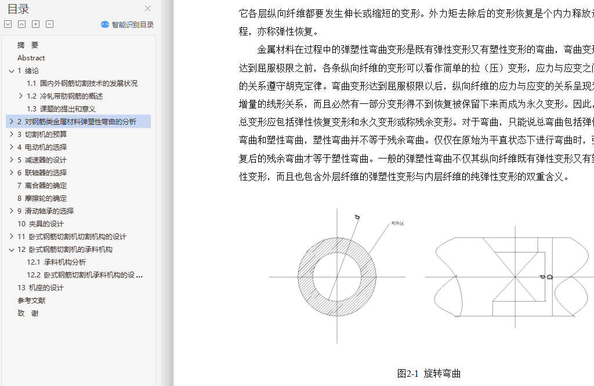Expand 5 减速器的设计 chapter
The image size is (594, 386).
[x=12, y=160]
